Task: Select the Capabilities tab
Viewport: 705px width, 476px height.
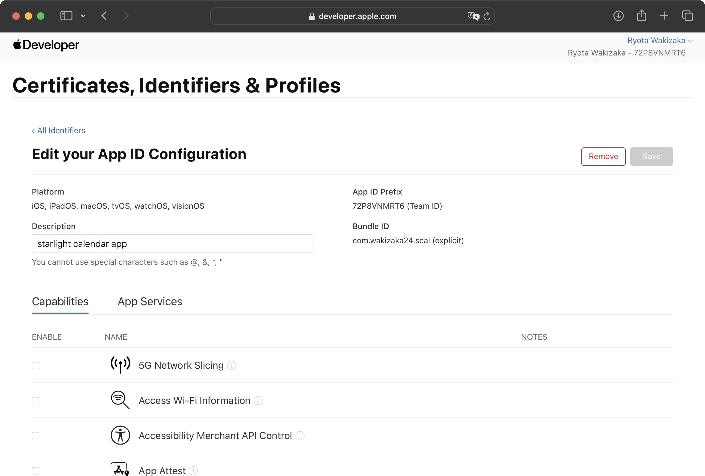Action: point(60,302)
